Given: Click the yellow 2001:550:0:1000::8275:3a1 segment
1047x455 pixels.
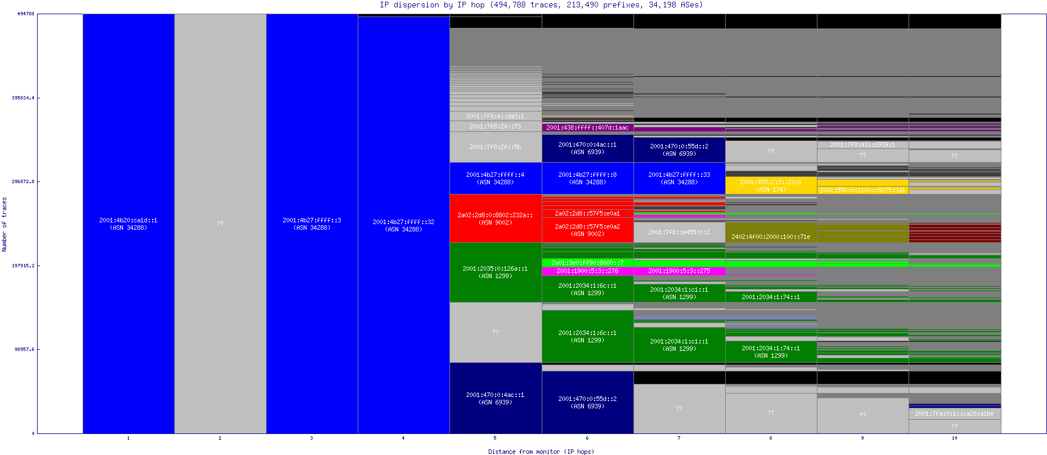Looking at the screenshot, I should point(862,190).
